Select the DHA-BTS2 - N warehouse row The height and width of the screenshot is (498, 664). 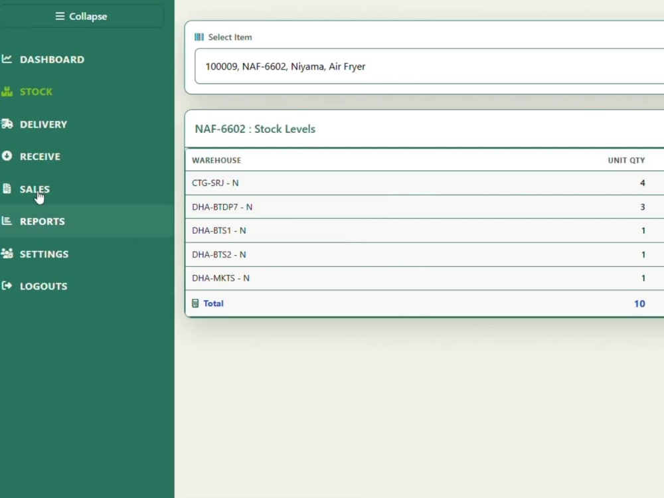425,254
